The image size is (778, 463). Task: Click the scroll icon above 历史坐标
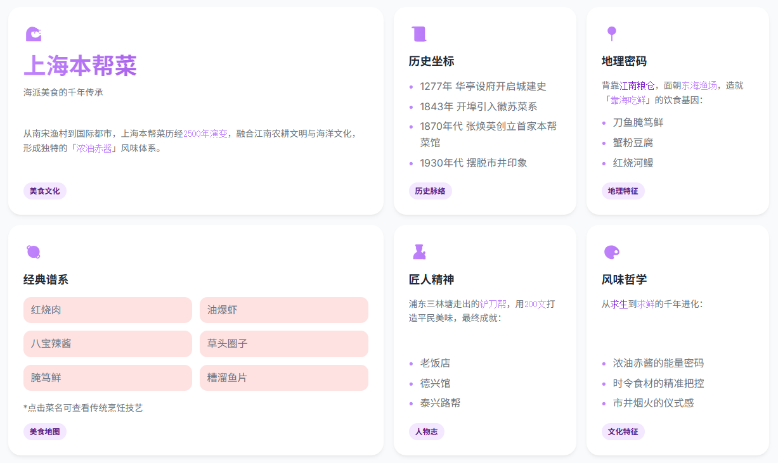click(x=418, y=34)
